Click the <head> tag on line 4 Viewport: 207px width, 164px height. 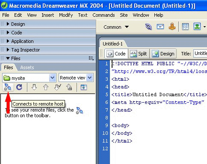click(120, 87)
